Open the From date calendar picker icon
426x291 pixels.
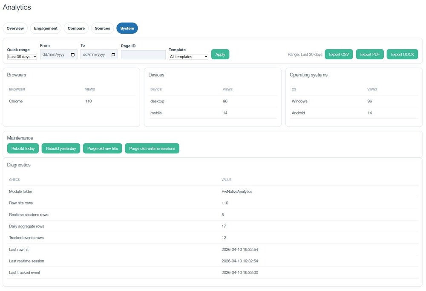(x=73, y=55)
